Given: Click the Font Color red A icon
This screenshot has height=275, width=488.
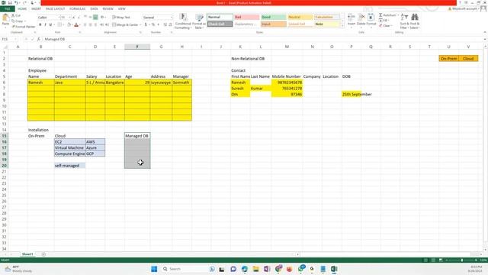Looking at the screenshot, I should [76, 24].
